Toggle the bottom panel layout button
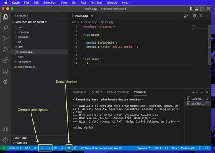This screenshot has height=153, width=215. point(197,9)
